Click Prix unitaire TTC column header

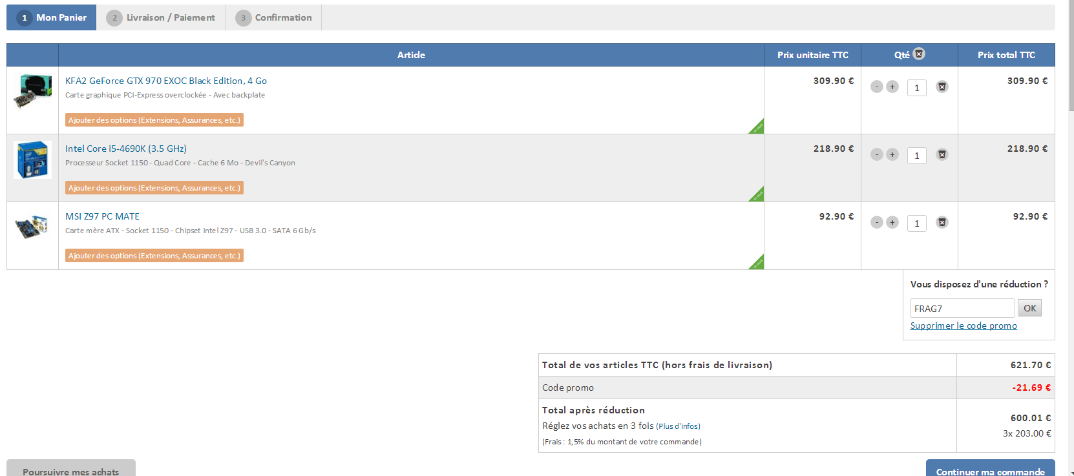tap(812, 55)
